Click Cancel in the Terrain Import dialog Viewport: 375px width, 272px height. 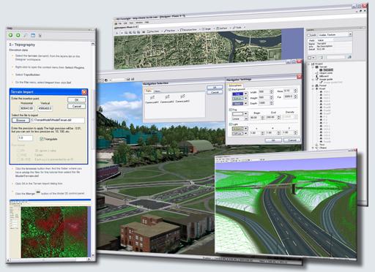(x=77, y=106)
